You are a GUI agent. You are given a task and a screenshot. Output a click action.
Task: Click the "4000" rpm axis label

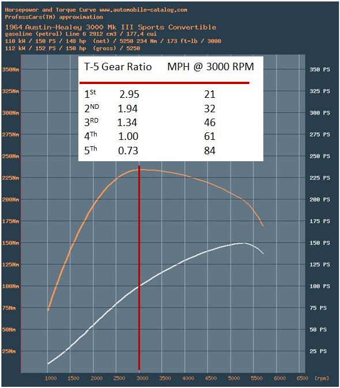[188, 378]
